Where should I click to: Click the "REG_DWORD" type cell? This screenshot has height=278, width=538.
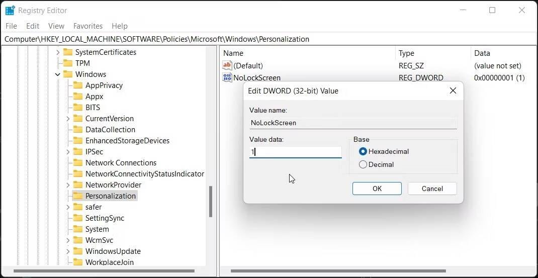(x=421, y=78)
